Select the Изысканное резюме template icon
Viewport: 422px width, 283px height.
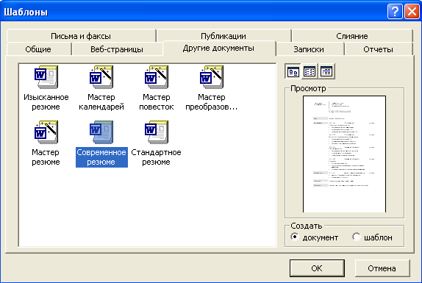tap(46, 77)
